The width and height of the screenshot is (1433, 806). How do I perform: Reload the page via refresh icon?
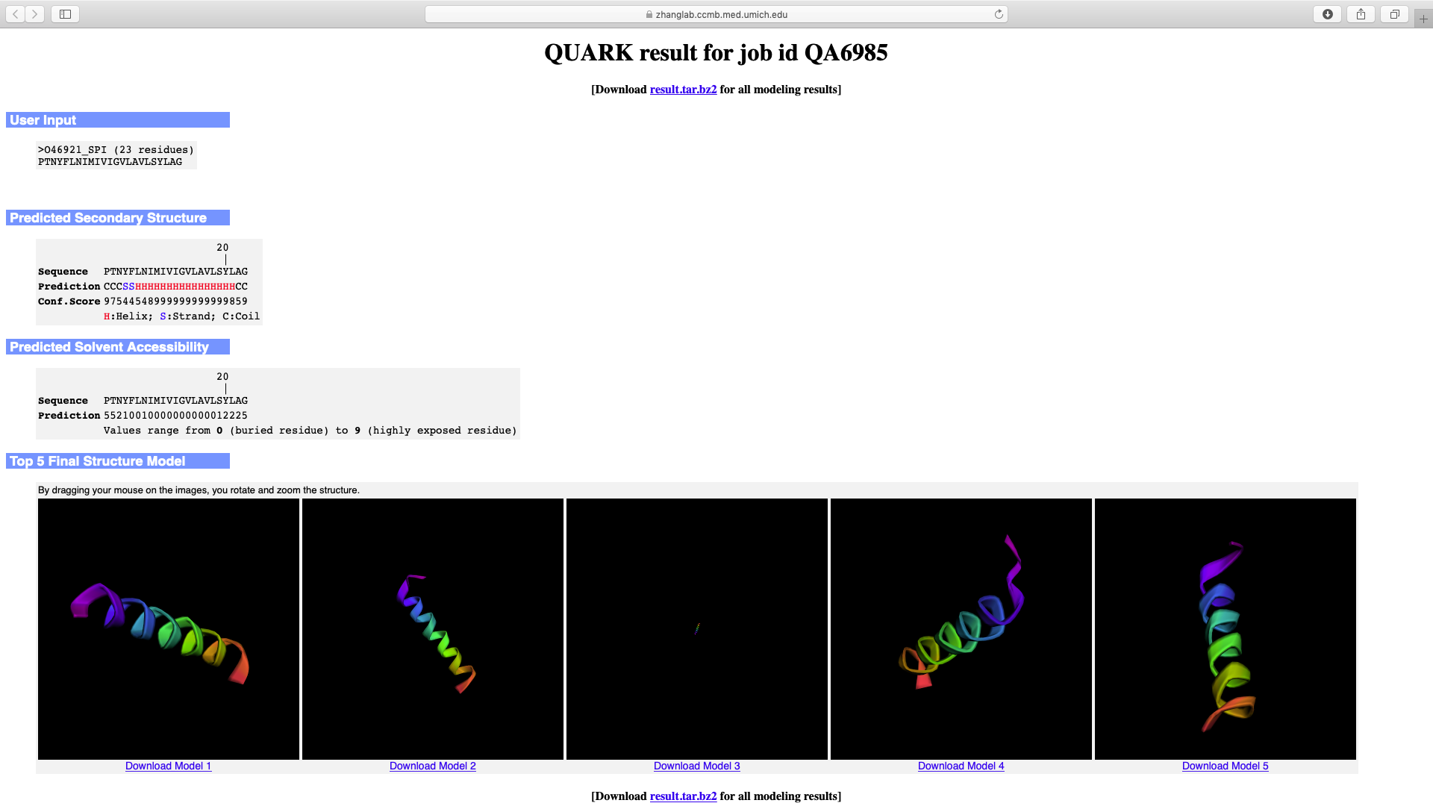coord(999,14)
